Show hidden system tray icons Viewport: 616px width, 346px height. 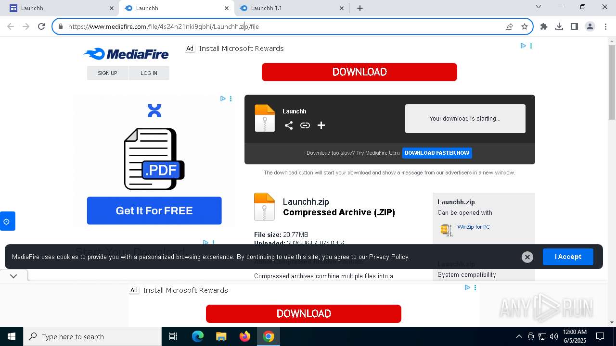[519, 336]
